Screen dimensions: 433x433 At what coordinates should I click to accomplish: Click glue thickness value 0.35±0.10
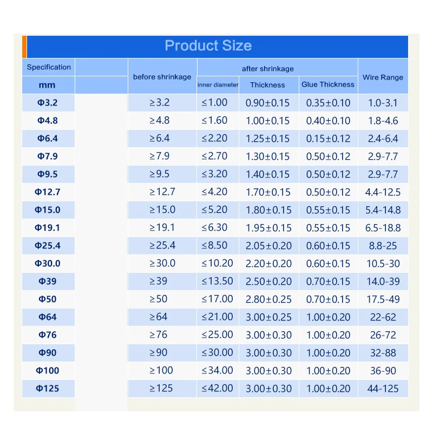click(x=328, y=103)
